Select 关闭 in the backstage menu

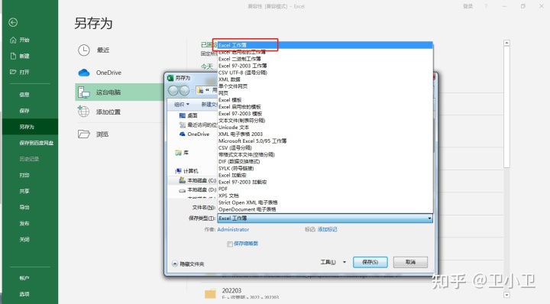click(x=24, y=240)
